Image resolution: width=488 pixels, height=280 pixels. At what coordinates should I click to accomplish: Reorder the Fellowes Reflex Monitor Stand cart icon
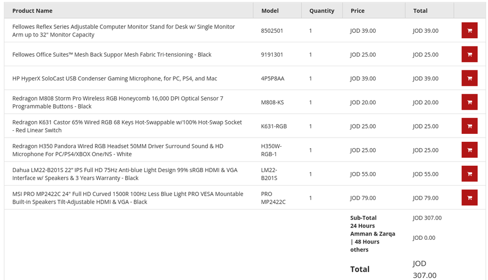pos(469,30)
